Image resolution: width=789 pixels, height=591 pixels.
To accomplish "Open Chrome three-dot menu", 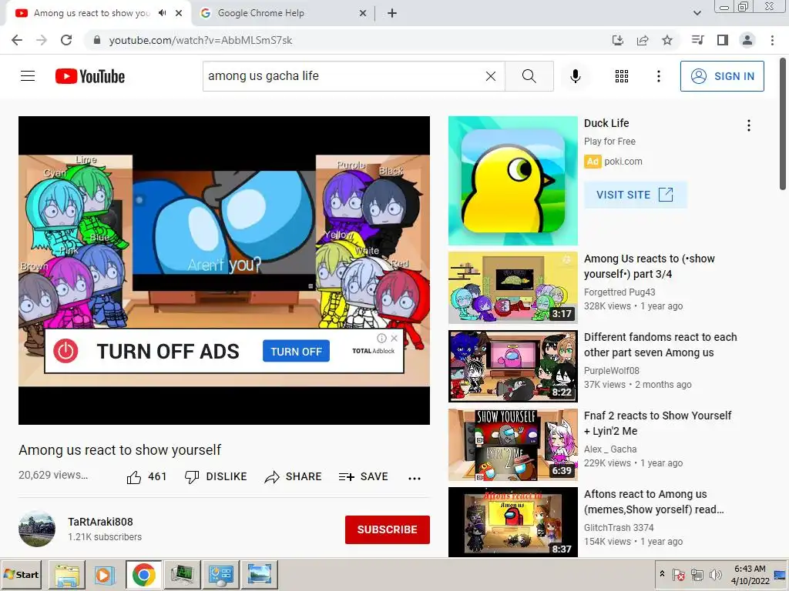I will pos(772,40).
